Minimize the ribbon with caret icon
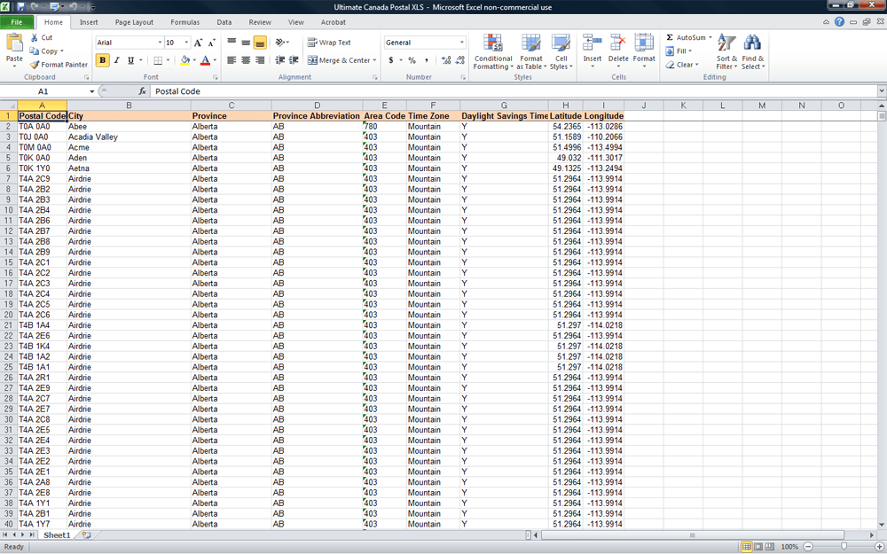 coord(826,22)
